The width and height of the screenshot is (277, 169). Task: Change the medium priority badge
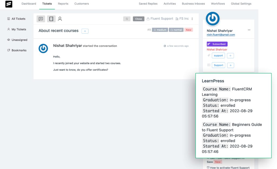point(160,30)
